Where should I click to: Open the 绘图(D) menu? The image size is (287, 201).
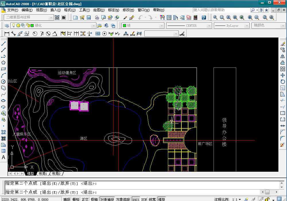(x=99, y=10)
